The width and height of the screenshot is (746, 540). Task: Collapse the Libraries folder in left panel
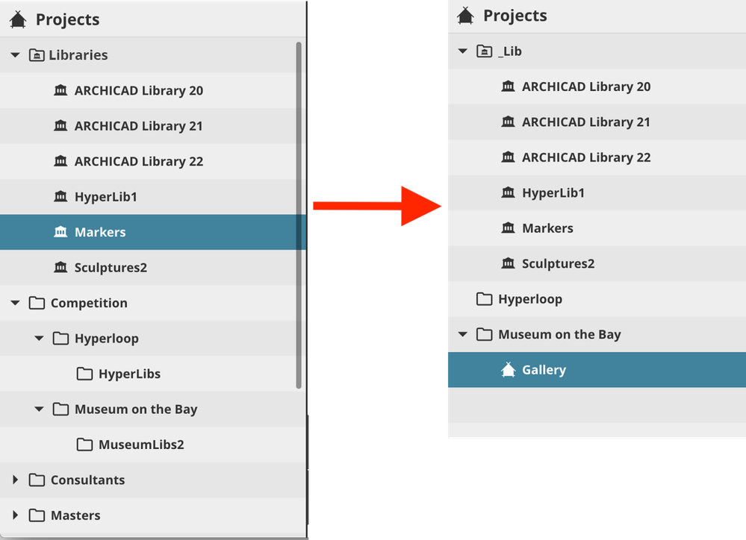click(15, 55)
